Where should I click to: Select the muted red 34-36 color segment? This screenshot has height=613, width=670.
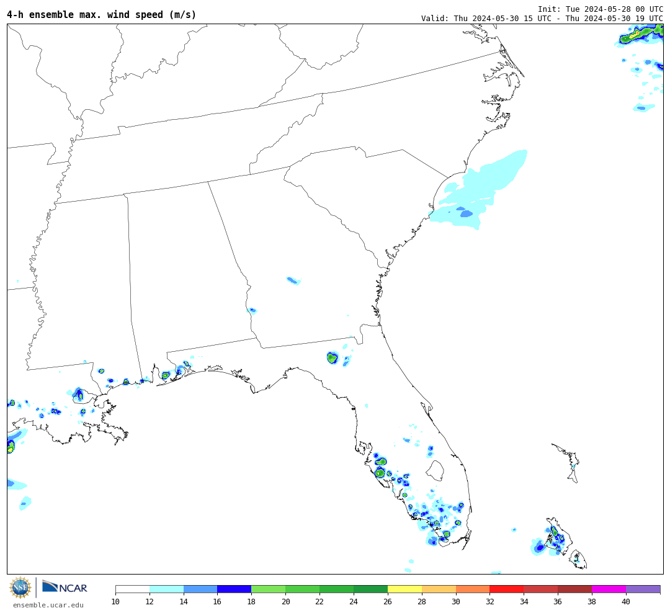[541, 589]
